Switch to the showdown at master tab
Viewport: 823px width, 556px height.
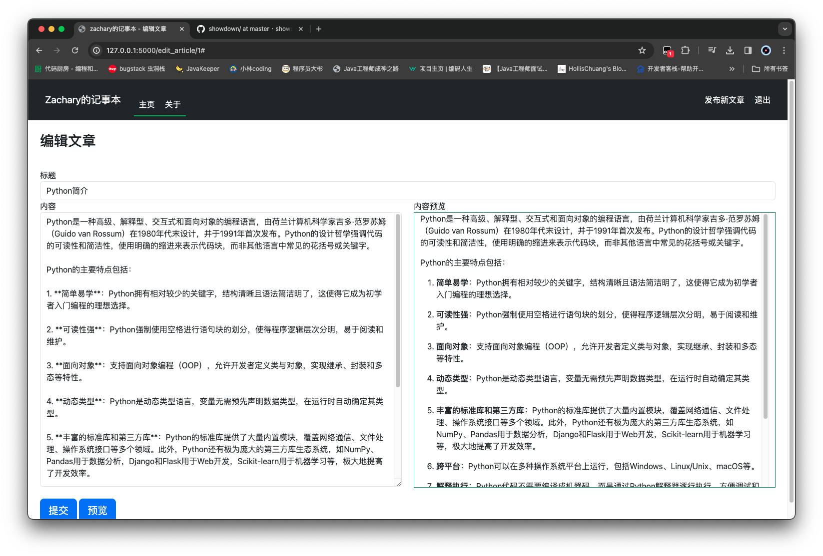(250, 29)
